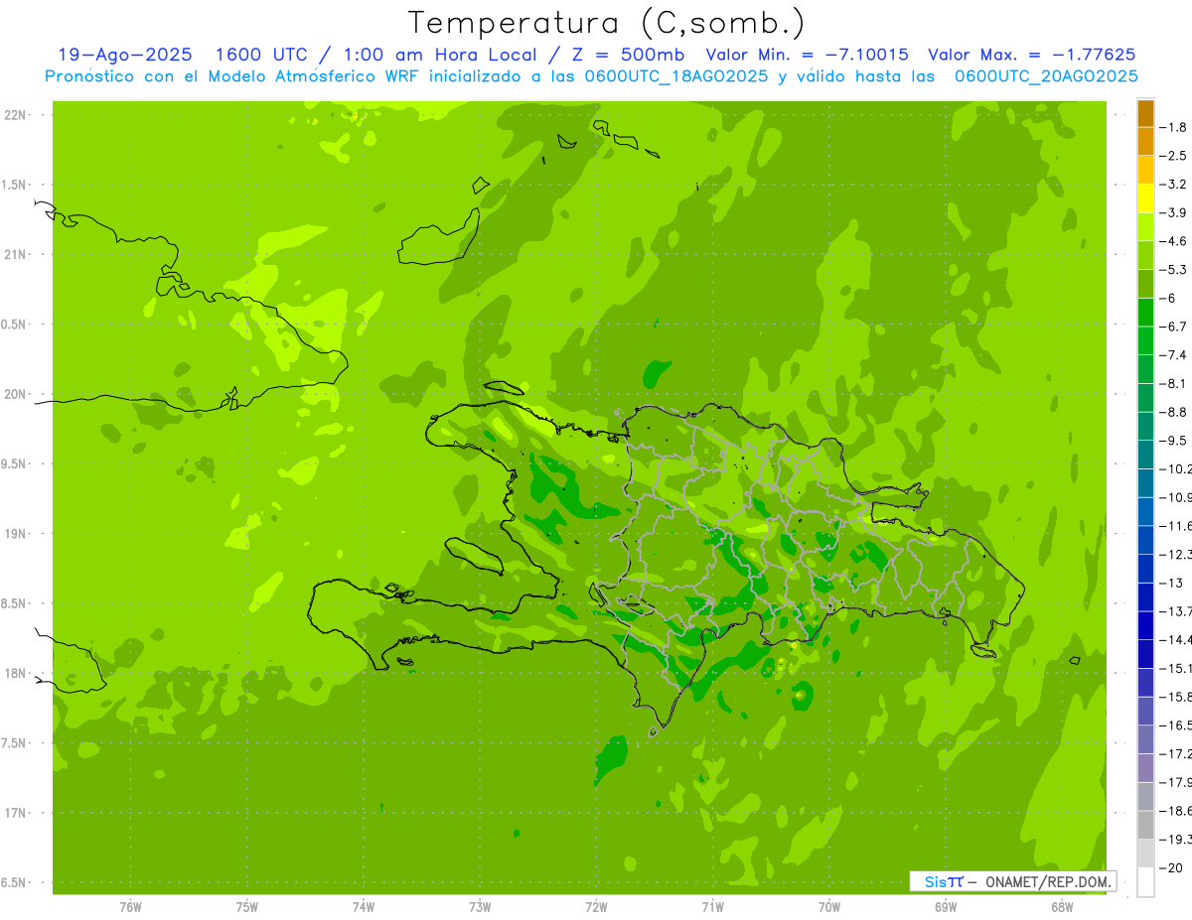1192x920 pixels.
Task: Click the legend swatch between -5.3 and -6
Action: pos(1145,284)
